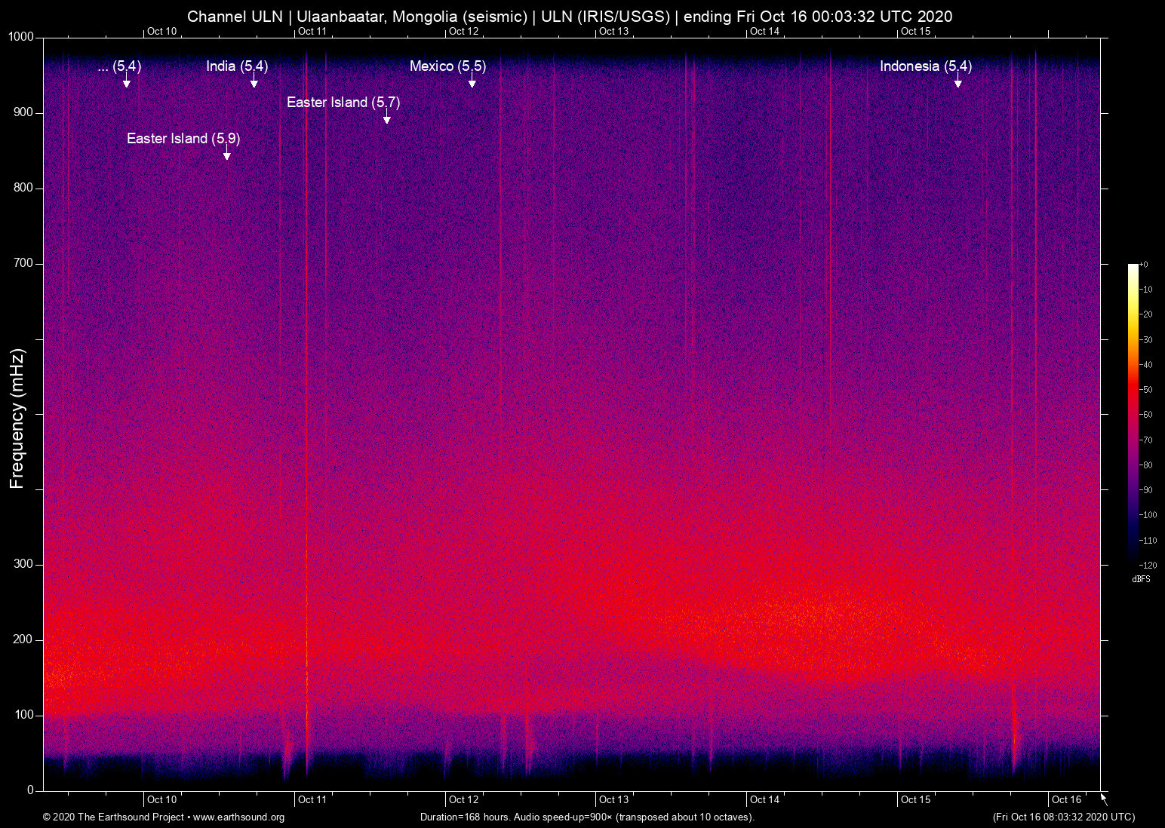The height and width of the screenshot is (828, 1165).
Task: Click the www.earthsound.org link in the footer
Action: click(x=239, y=817)
